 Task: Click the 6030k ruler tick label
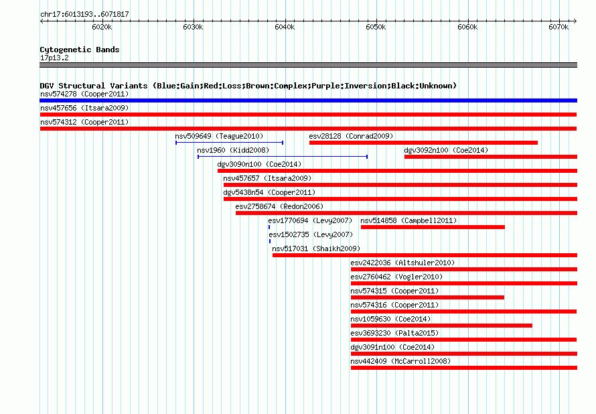coord(193,27)
